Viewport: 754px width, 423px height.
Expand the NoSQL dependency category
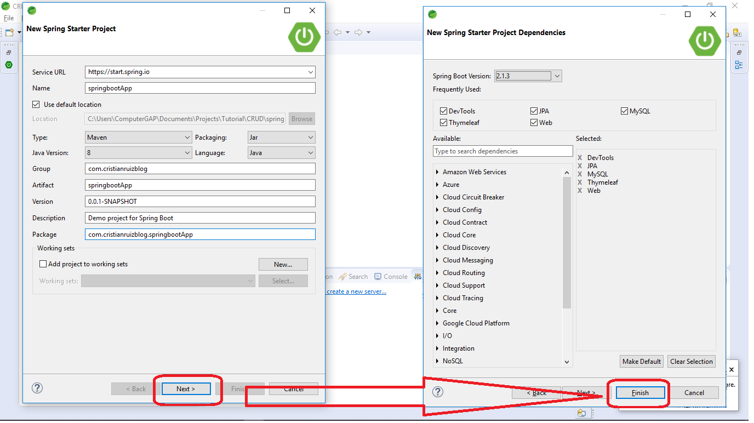click(x=437, y=361)
